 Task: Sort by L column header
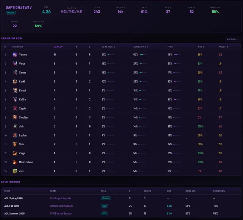[x=90, y=47]
